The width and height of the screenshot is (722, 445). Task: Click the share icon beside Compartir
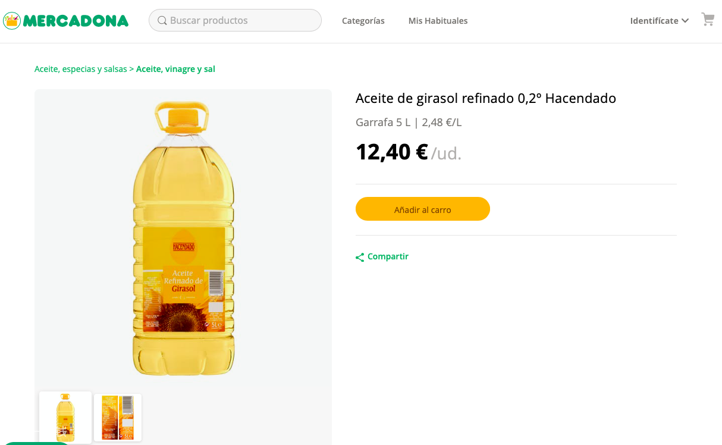click(360, 258)
